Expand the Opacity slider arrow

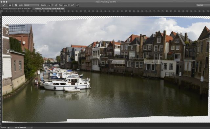pos(52,5)
